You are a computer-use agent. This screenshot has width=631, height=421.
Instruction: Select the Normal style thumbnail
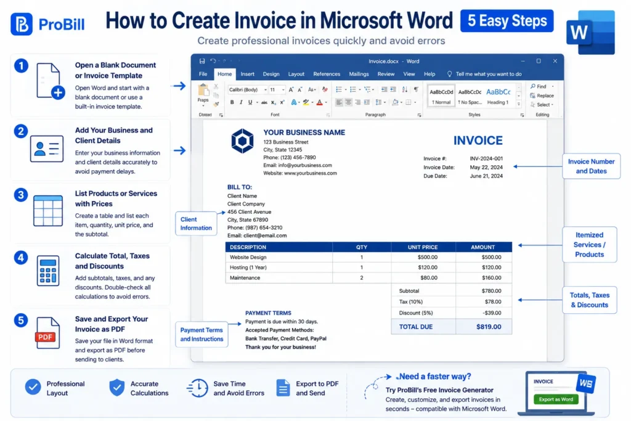tap(441, 96)
